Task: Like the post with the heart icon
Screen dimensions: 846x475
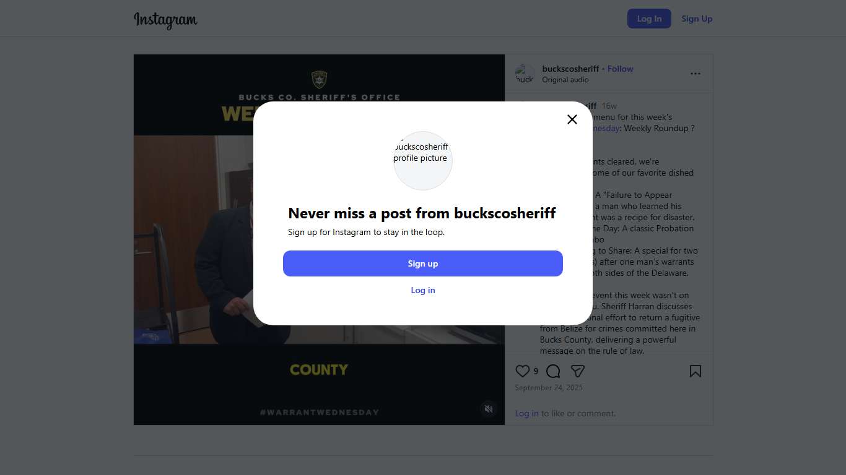Action: pos(523,371)
